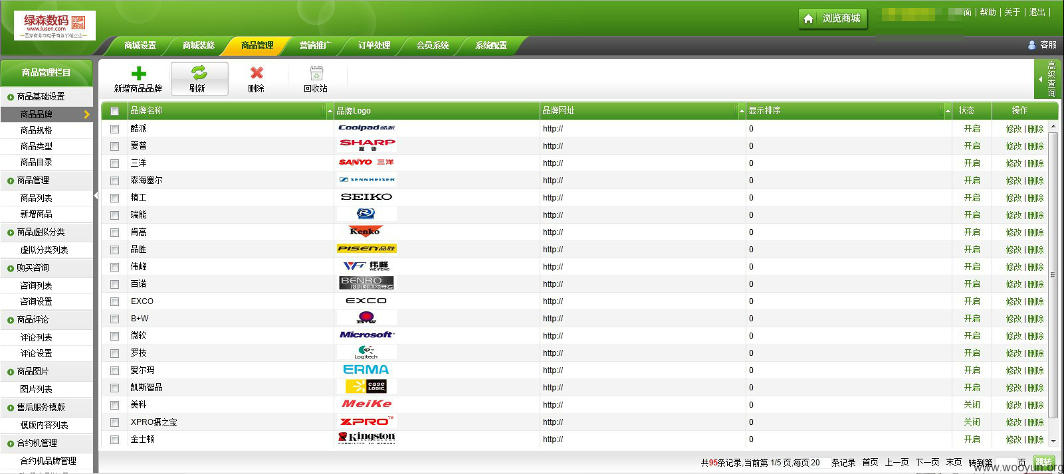Click the Logitech brand logo

point(366,352)
